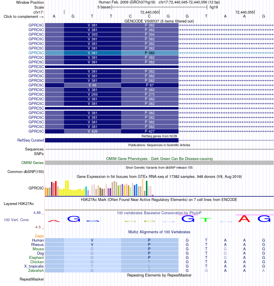274x286 pixels.
Task: Click the Rhesus alignment row label
Action: pos(37,244)
